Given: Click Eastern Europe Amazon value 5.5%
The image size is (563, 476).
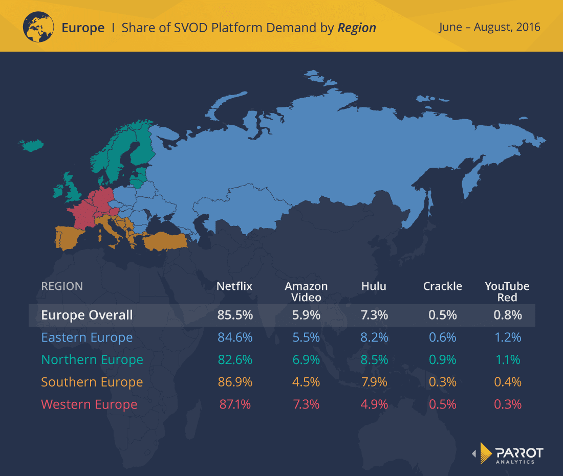Looking at the screenshot, I should (306, 337).
